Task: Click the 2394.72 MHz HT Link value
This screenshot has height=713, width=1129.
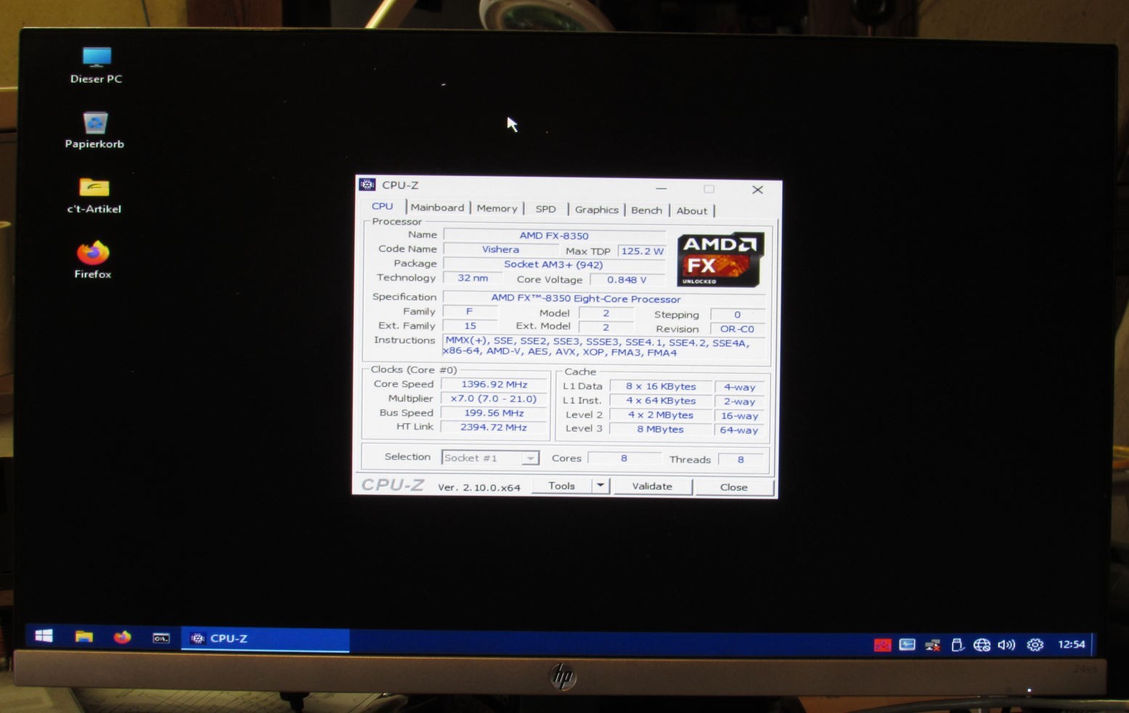Action: click(x=494, y=427)
